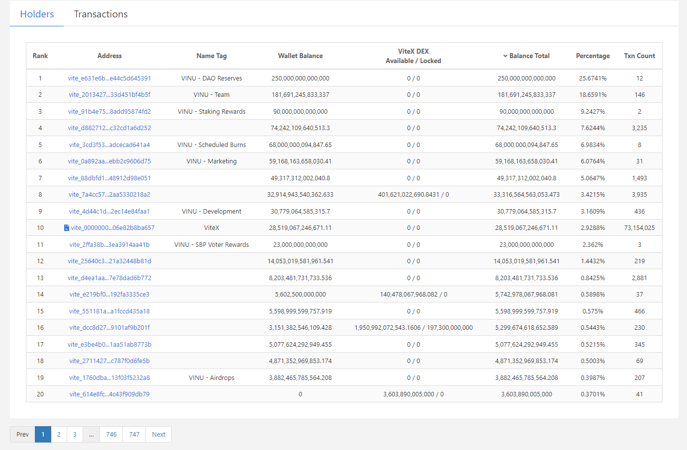Open the Transactions tab
Viewport: 687px width, 450px height.
(x=101, y=14)
